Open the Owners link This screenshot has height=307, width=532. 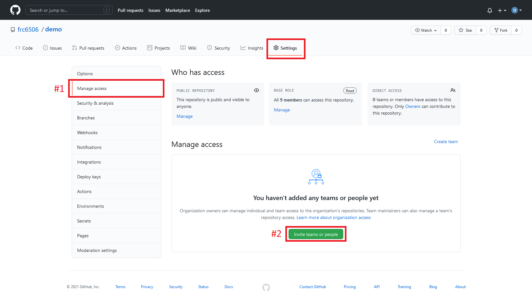413,106
